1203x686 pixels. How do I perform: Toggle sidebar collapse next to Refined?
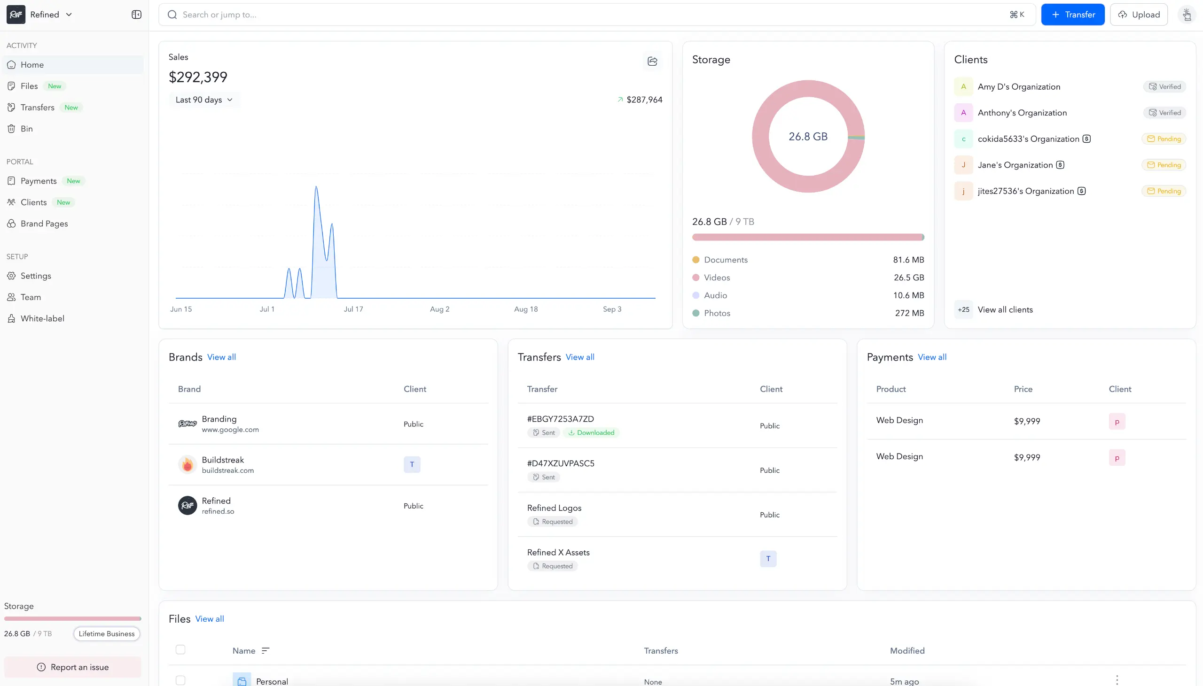(x=136, y=15)
